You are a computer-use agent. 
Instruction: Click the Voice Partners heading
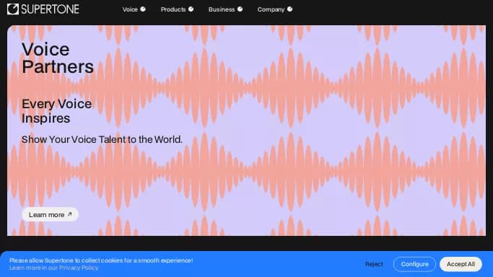click(x=58, y=58)
